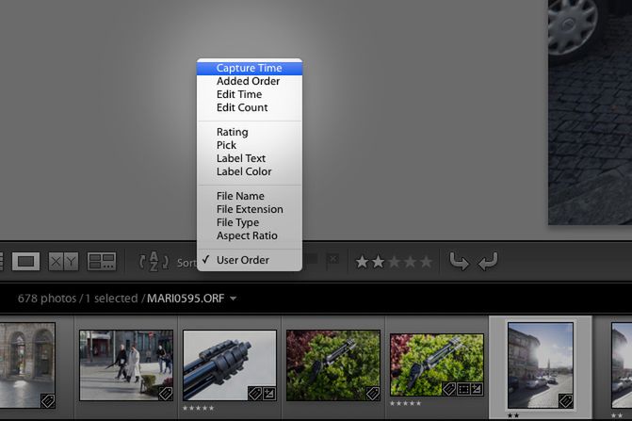
Task: Open Compare view with the XY icon
Action: 63,262
